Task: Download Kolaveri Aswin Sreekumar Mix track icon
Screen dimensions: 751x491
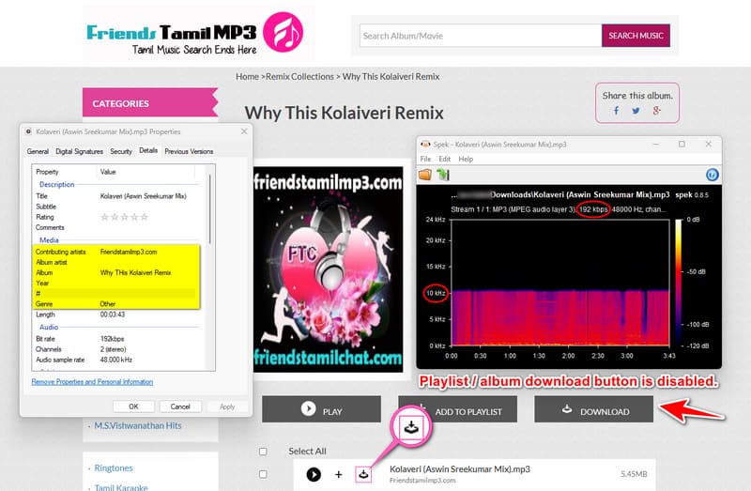Action: click(x=363, y=474)
